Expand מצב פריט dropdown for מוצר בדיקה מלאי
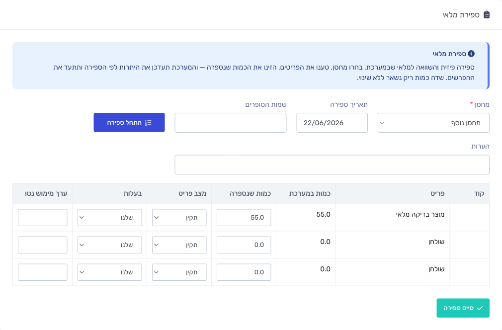The image size is (502, 330). pyautogui.click(x=179, y=217)
